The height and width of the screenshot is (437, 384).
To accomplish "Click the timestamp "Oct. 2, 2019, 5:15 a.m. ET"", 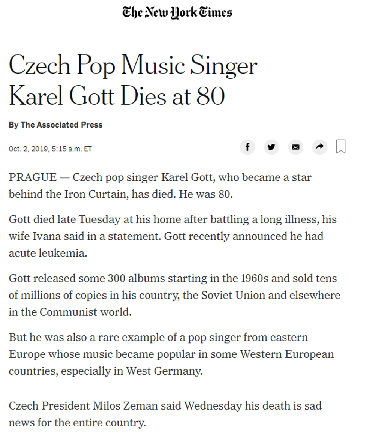I will click(50, 149).
